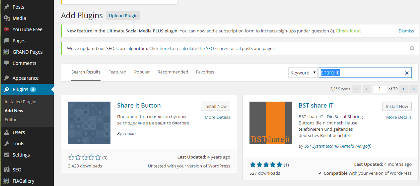Screen dimensions: 420x186
Task: Open YouTube Free via its play icon
Action: click(7, 29)
